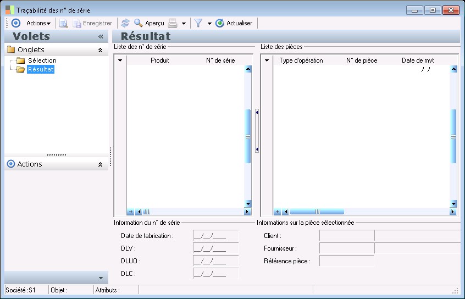Click the Type d'opération column header
The width and height of the screenshot is (465, 299).
click(301, 60)
